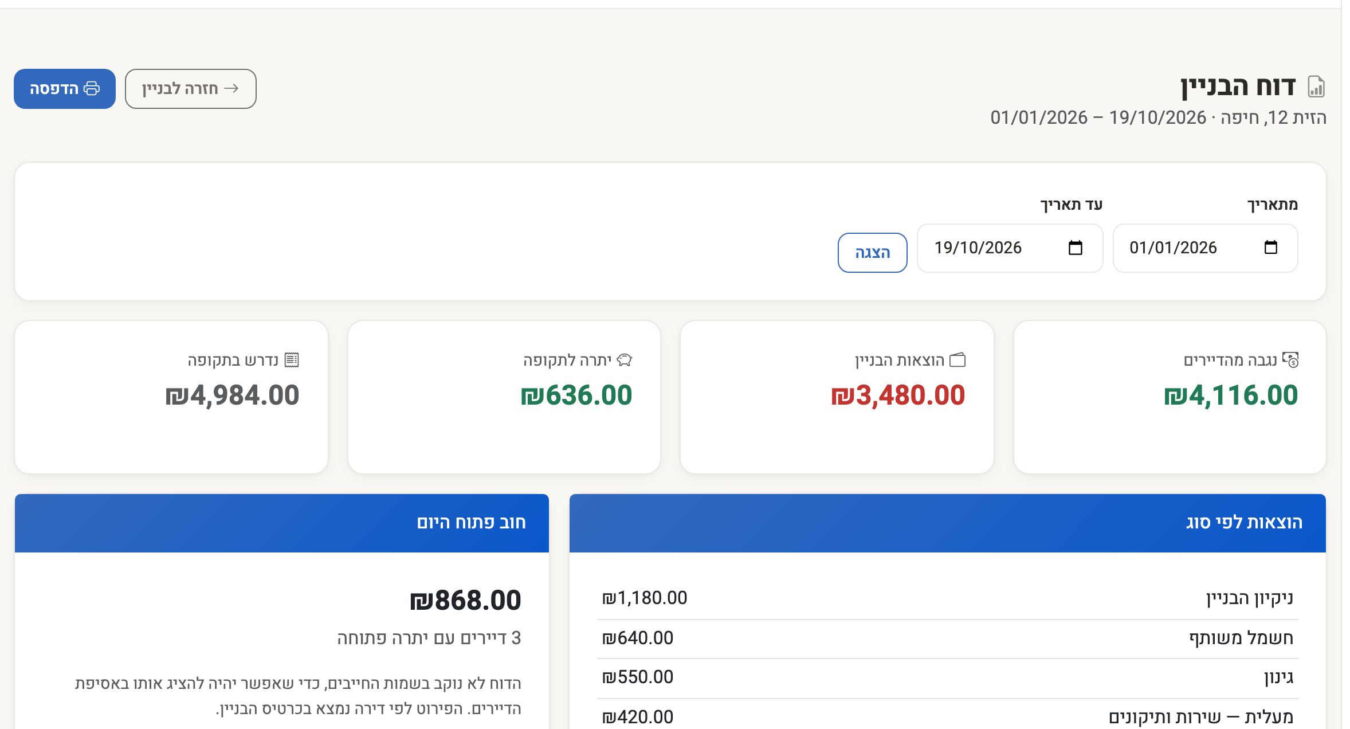Select the ₪4,984.00 required amount
Screen dimensions: 1350x729
pos(232,395)
